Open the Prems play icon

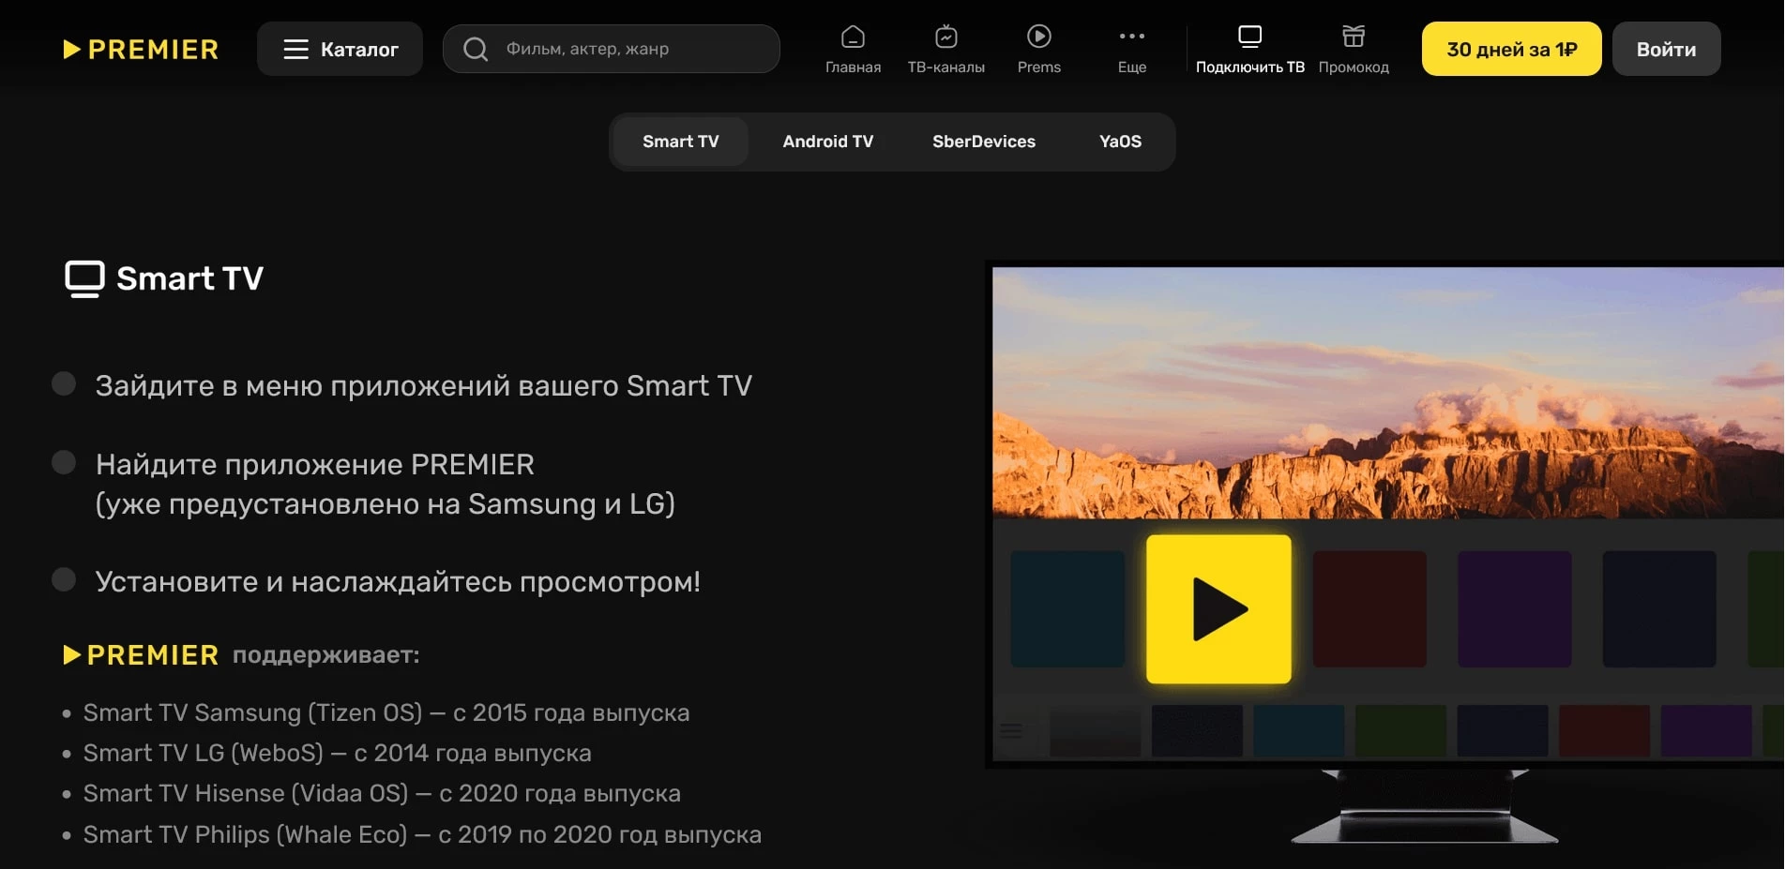1038,37
